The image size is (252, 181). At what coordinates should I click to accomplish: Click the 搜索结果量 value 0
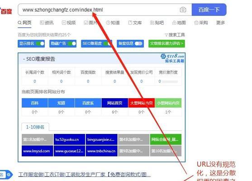115,81
